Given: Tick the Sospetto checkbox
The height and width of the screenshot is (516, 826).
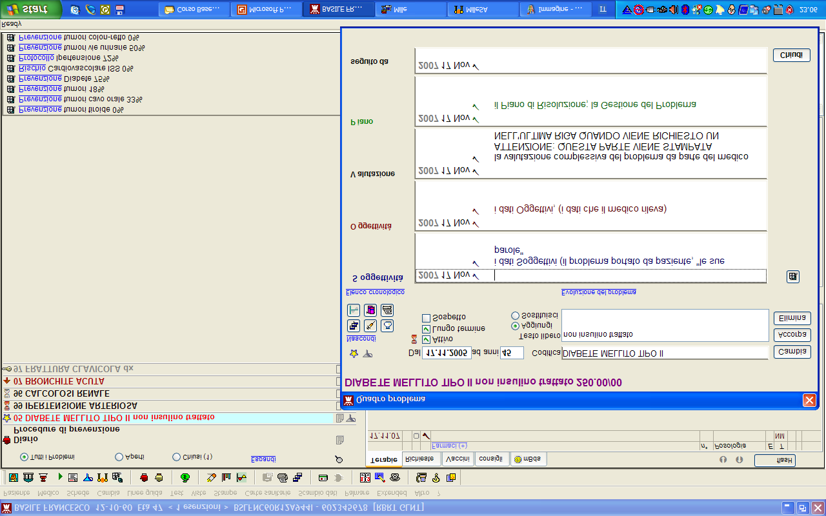Looking at the screenshot, I should 426,318.
